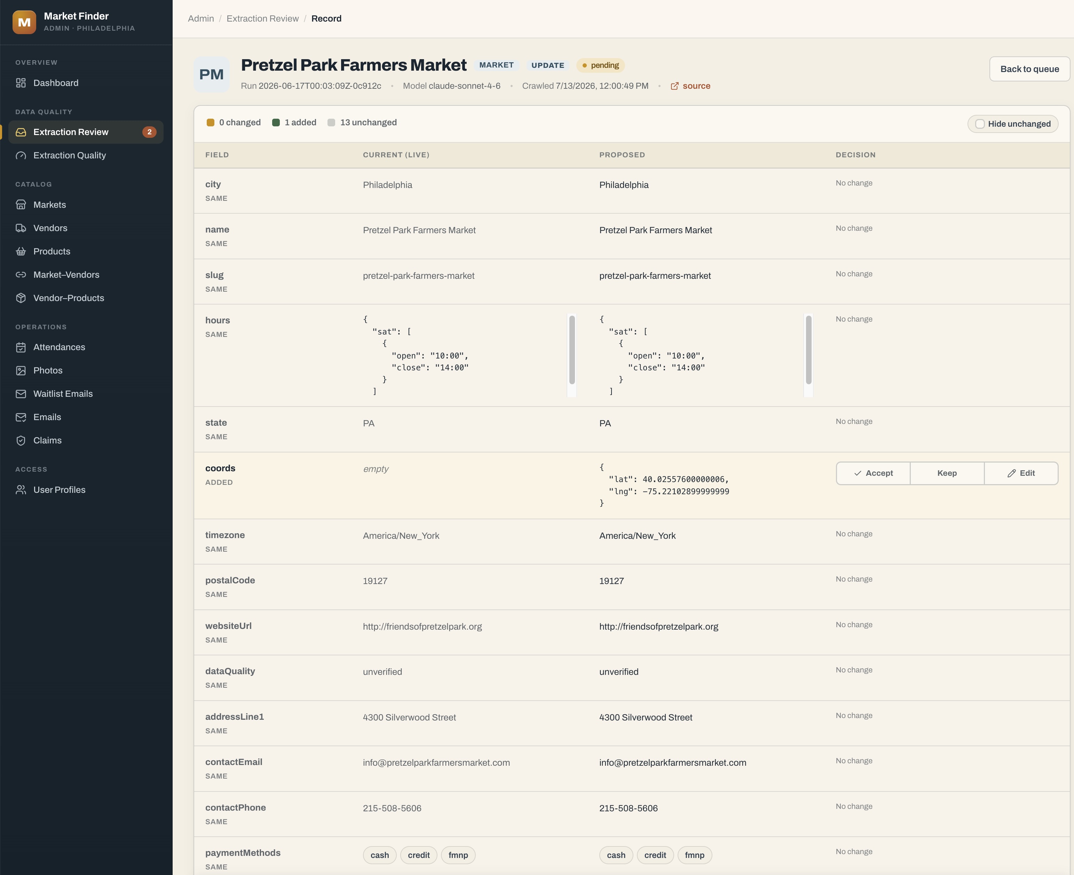Click the Vendor–Products box icon

(21, 298)
